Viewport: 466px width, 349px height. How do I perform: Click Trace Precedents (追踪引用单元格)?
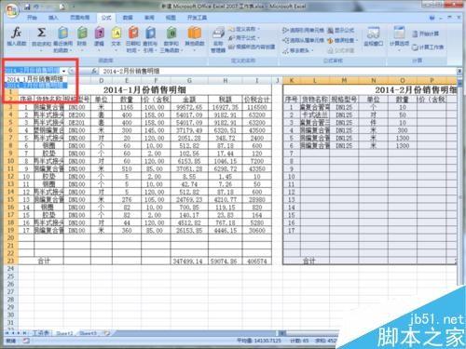tap(303, 30)
